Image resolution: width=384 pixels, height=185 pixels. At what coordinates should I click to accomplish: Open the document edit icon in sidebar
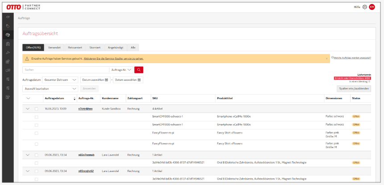(x=8, y=97)
